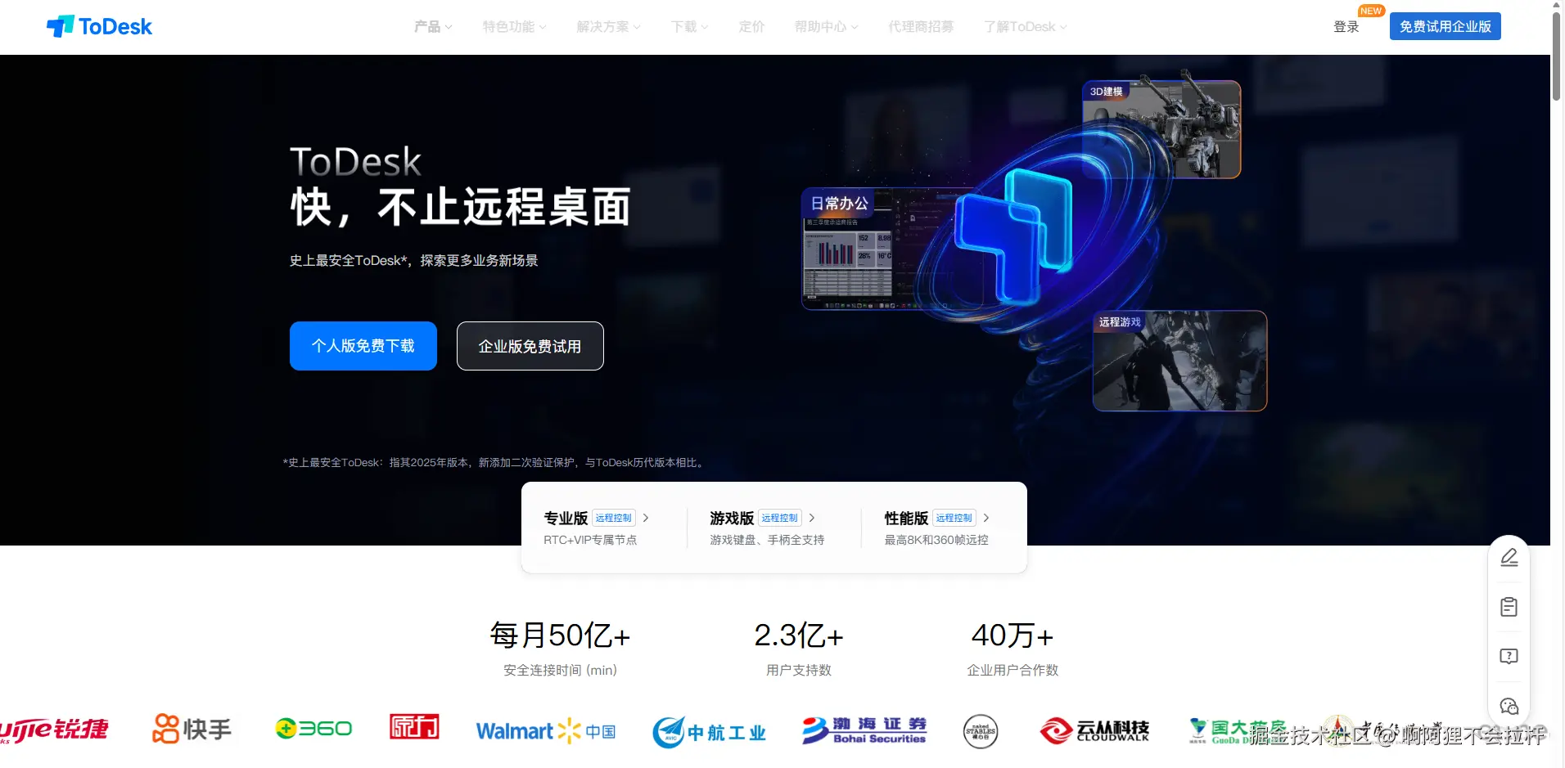Open the 专业版 product title
1565x768 pixels.
566,518
